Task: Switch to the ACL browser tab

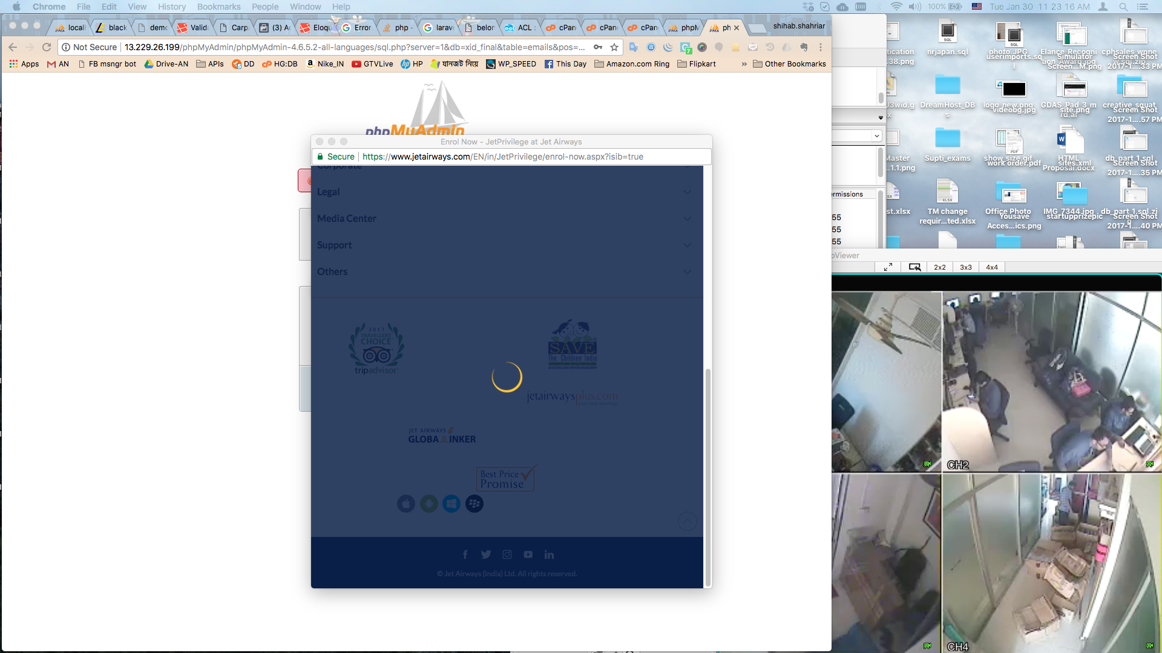Action: coord(520,27)
